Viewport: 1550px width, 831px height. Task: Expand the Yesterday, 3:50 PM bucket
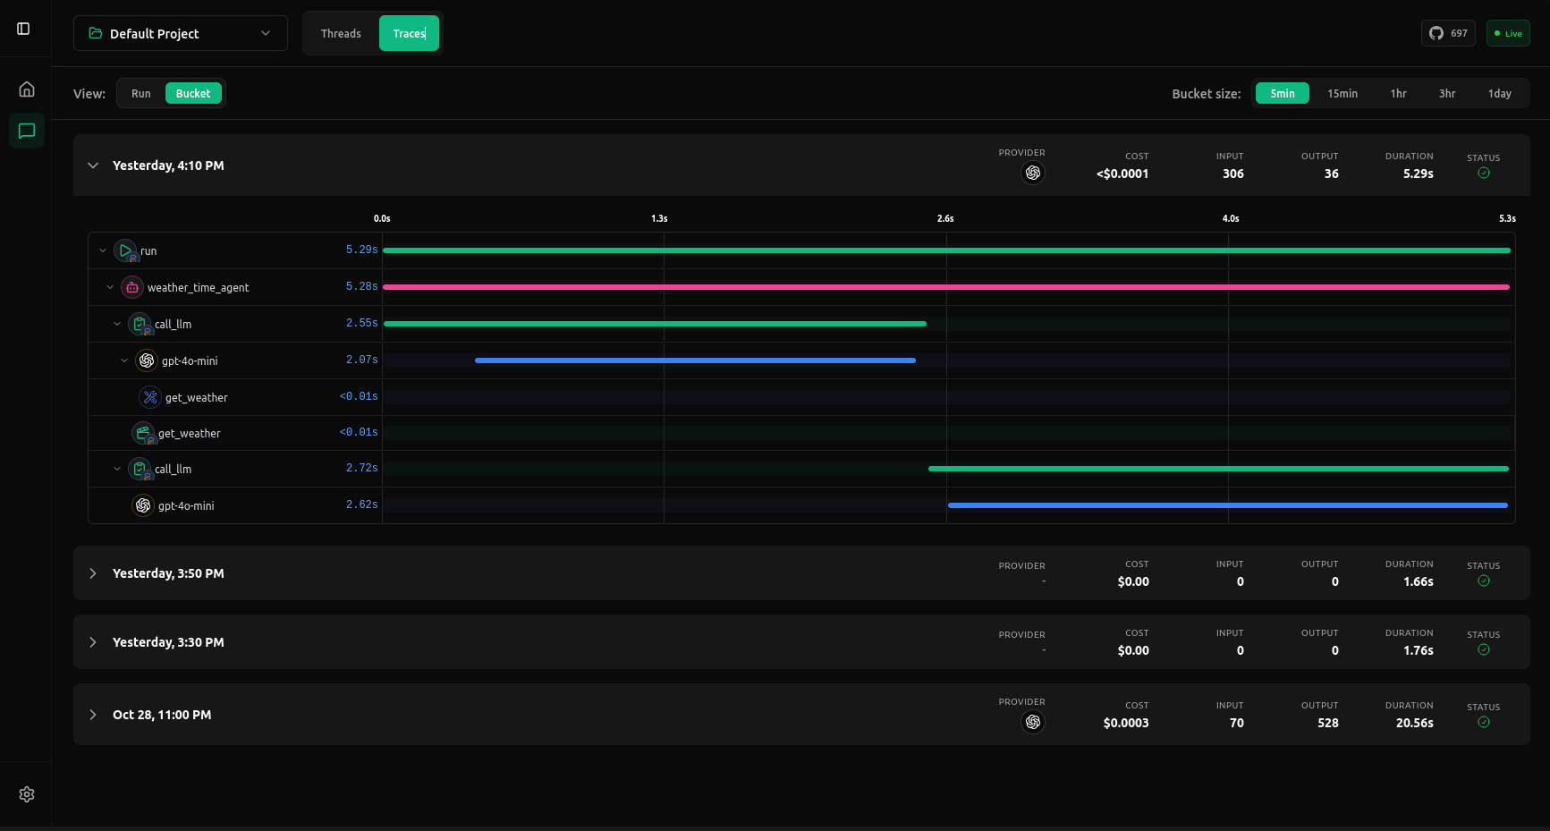(93, 573)
